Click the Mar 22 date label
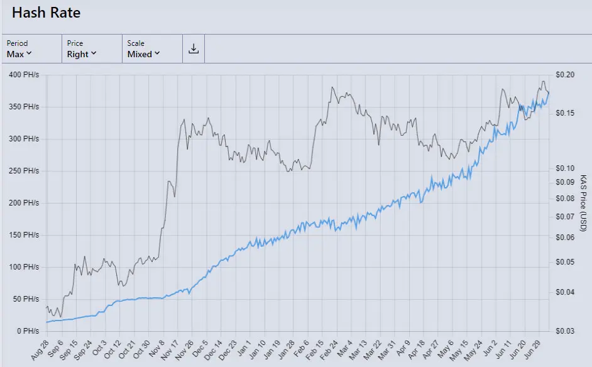592x367 pixels. click(x=373, y=349)
